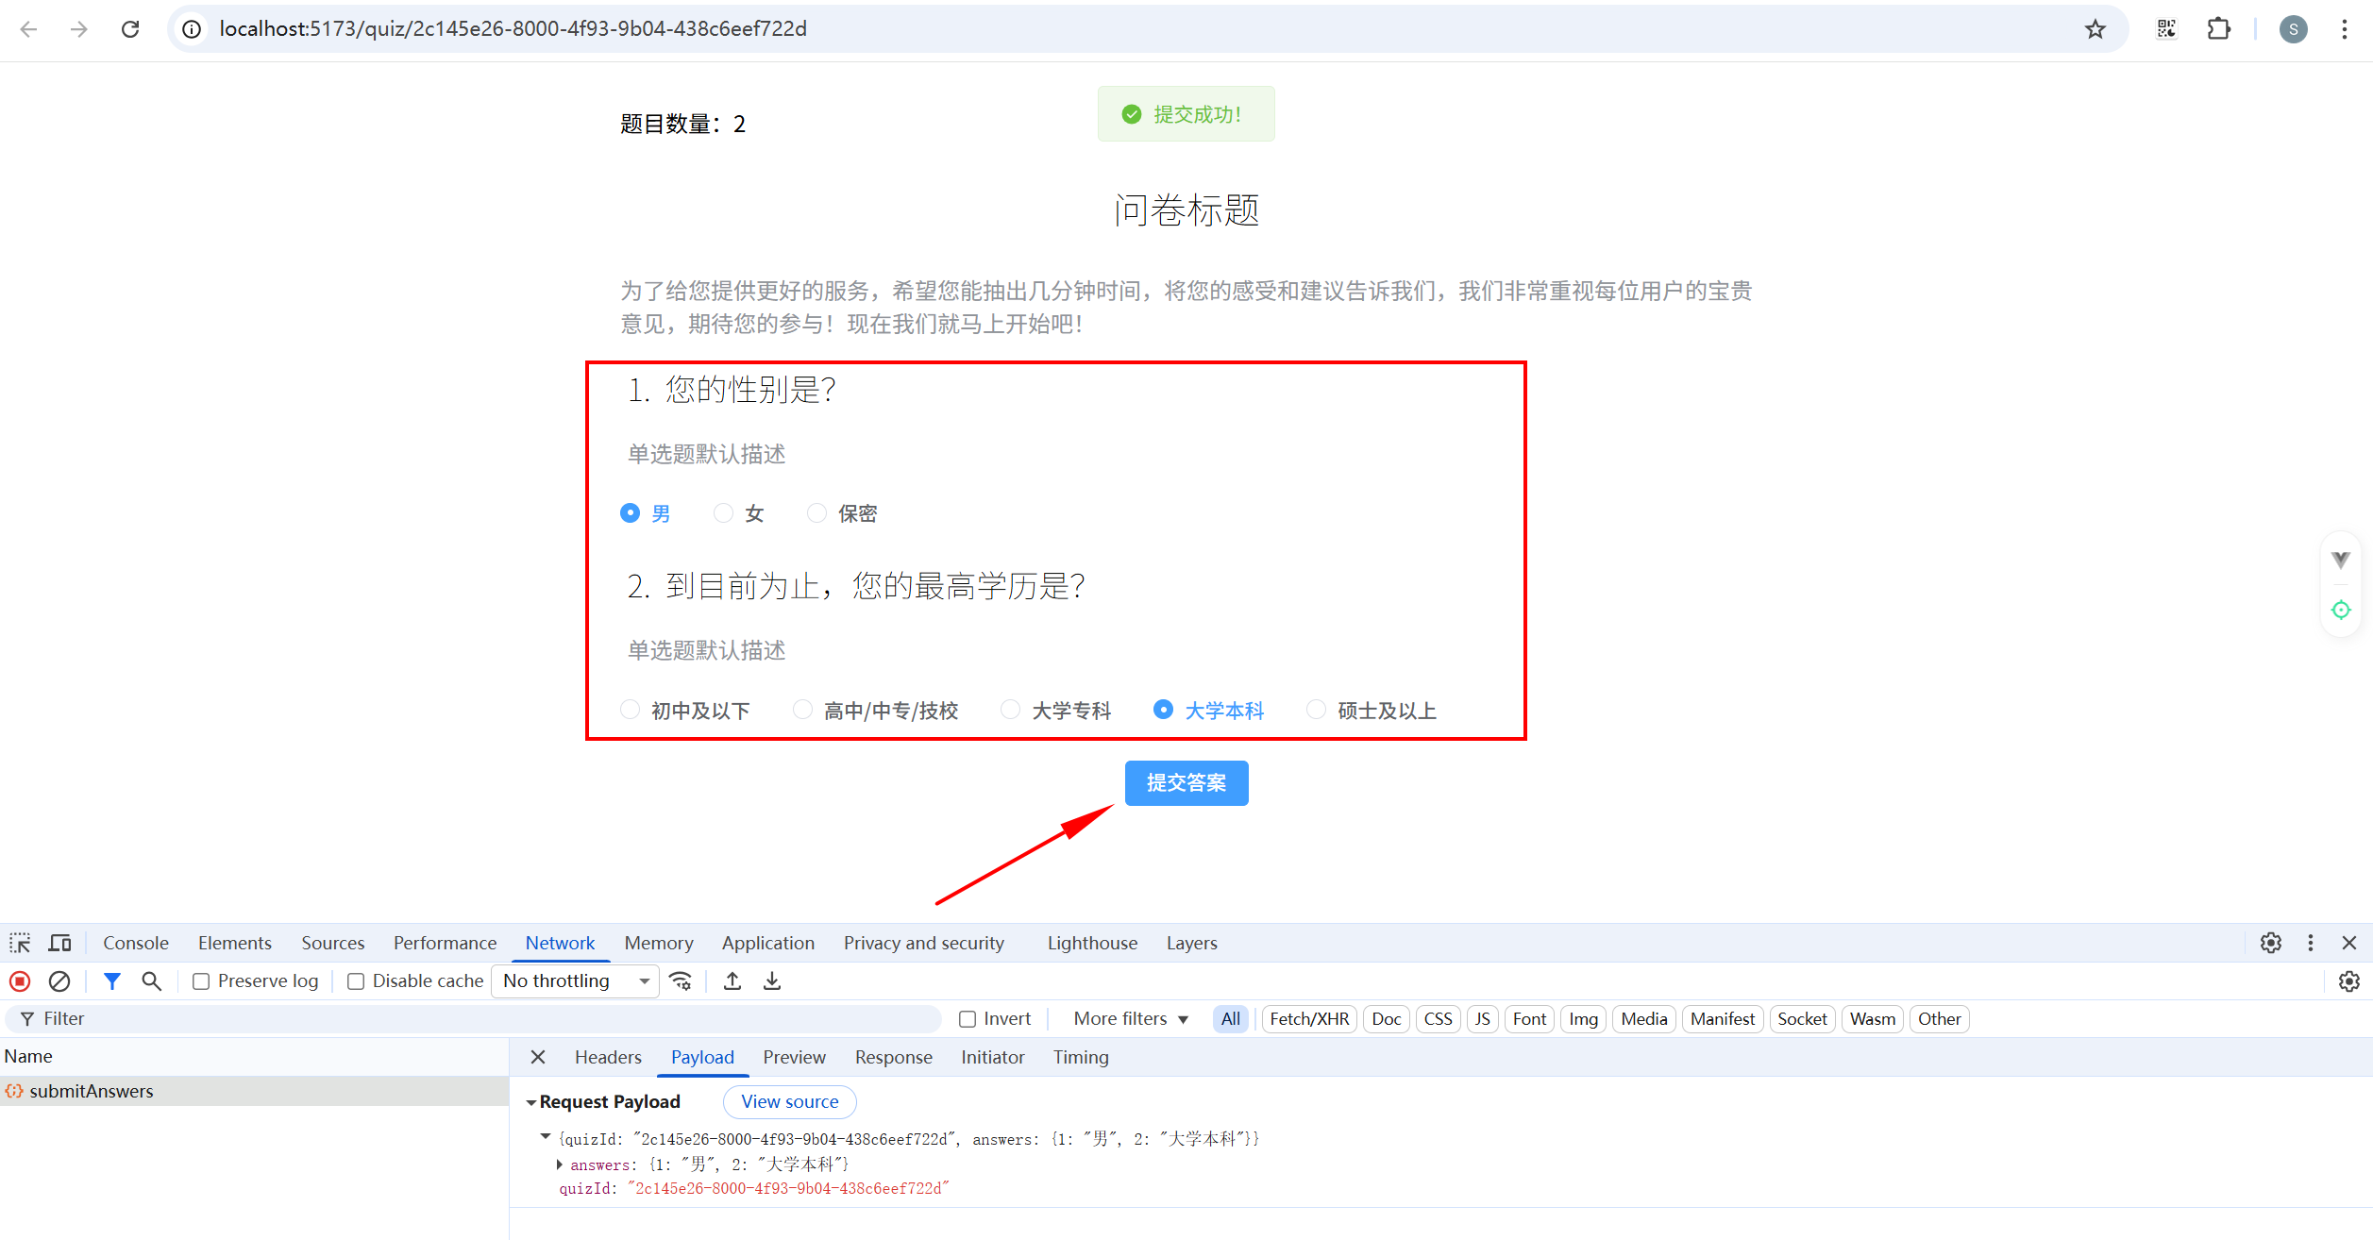Screen dimensions: 2373x1240
Task: Click the record network log icon
Action: [20, 981]
